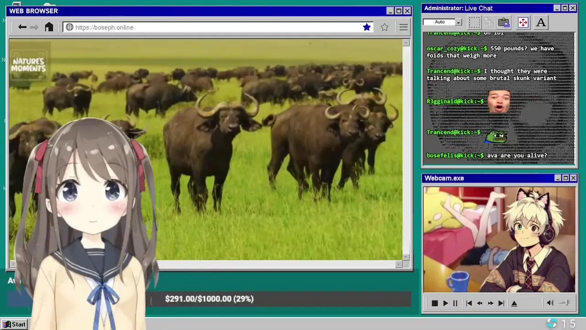Screen dimensions: 586x330
Task: Focus the address bar showing boseph.online
Action: (x=219, y=27)
